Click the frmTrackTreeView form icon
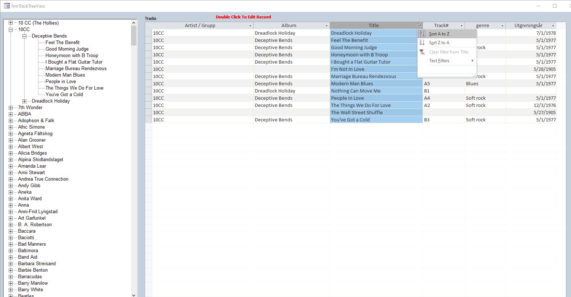 click(x=7, y=6)
